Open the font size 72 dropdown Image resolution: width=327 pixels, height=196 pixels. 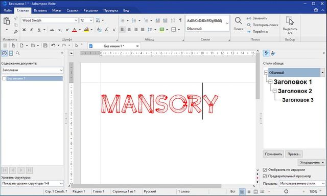tap(91, 20)
